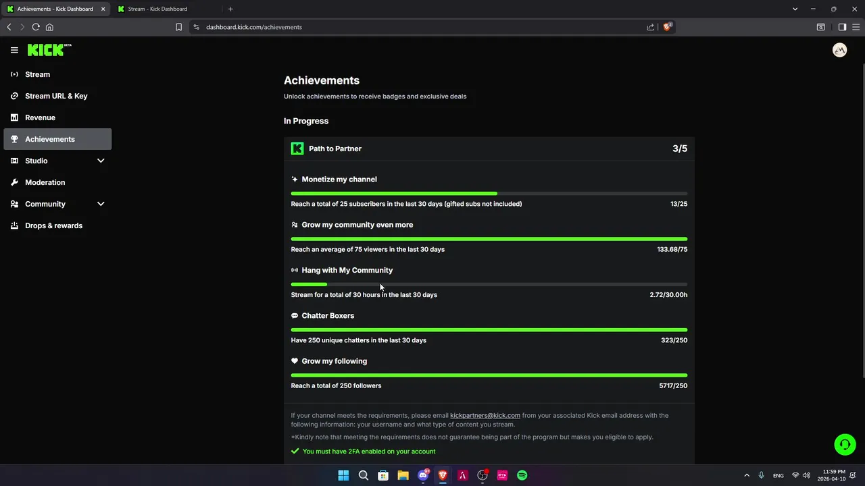Click the Community people icon in the sidebar
This screenshot has width=865, height=486.
[14, 204]
